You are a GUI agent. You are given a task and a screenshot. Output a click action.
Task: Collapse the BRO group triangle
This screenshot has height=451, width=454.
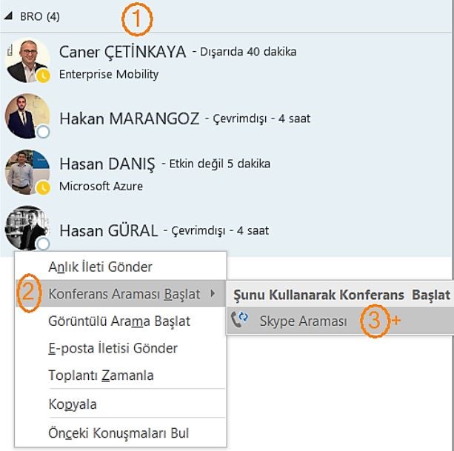[x=8, y=16]
